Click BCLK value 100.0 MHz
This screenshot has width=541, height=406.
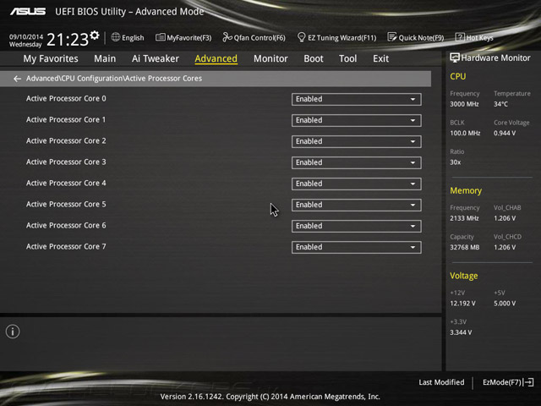click(x=465, y=134)
